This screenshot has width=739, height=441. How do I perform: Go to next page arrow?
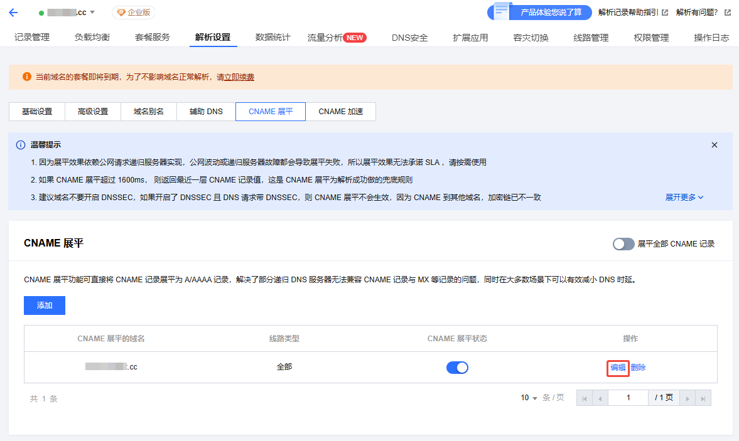(688, 398)
